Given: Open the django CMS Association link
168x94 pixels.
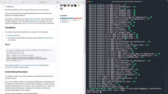Looking at the screenshot, I should [33, 19].
